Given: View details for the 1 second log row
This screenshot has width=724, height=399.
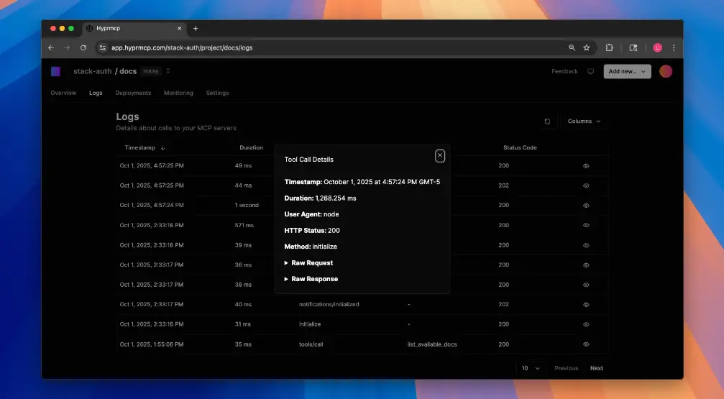Looking at the screenshot, I should pyautogui.click(x=586, y=206).
